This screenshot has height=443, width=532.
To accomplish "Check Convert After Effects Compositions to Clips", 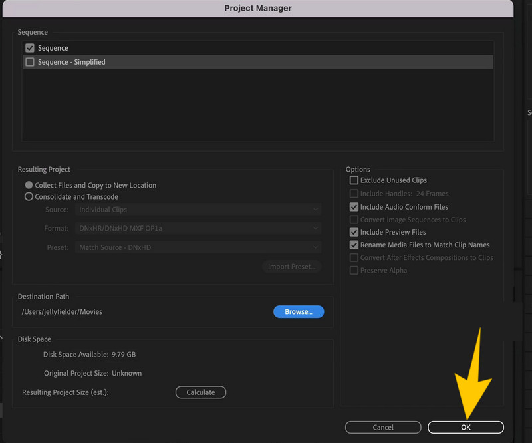I will (x=354, y=257).
